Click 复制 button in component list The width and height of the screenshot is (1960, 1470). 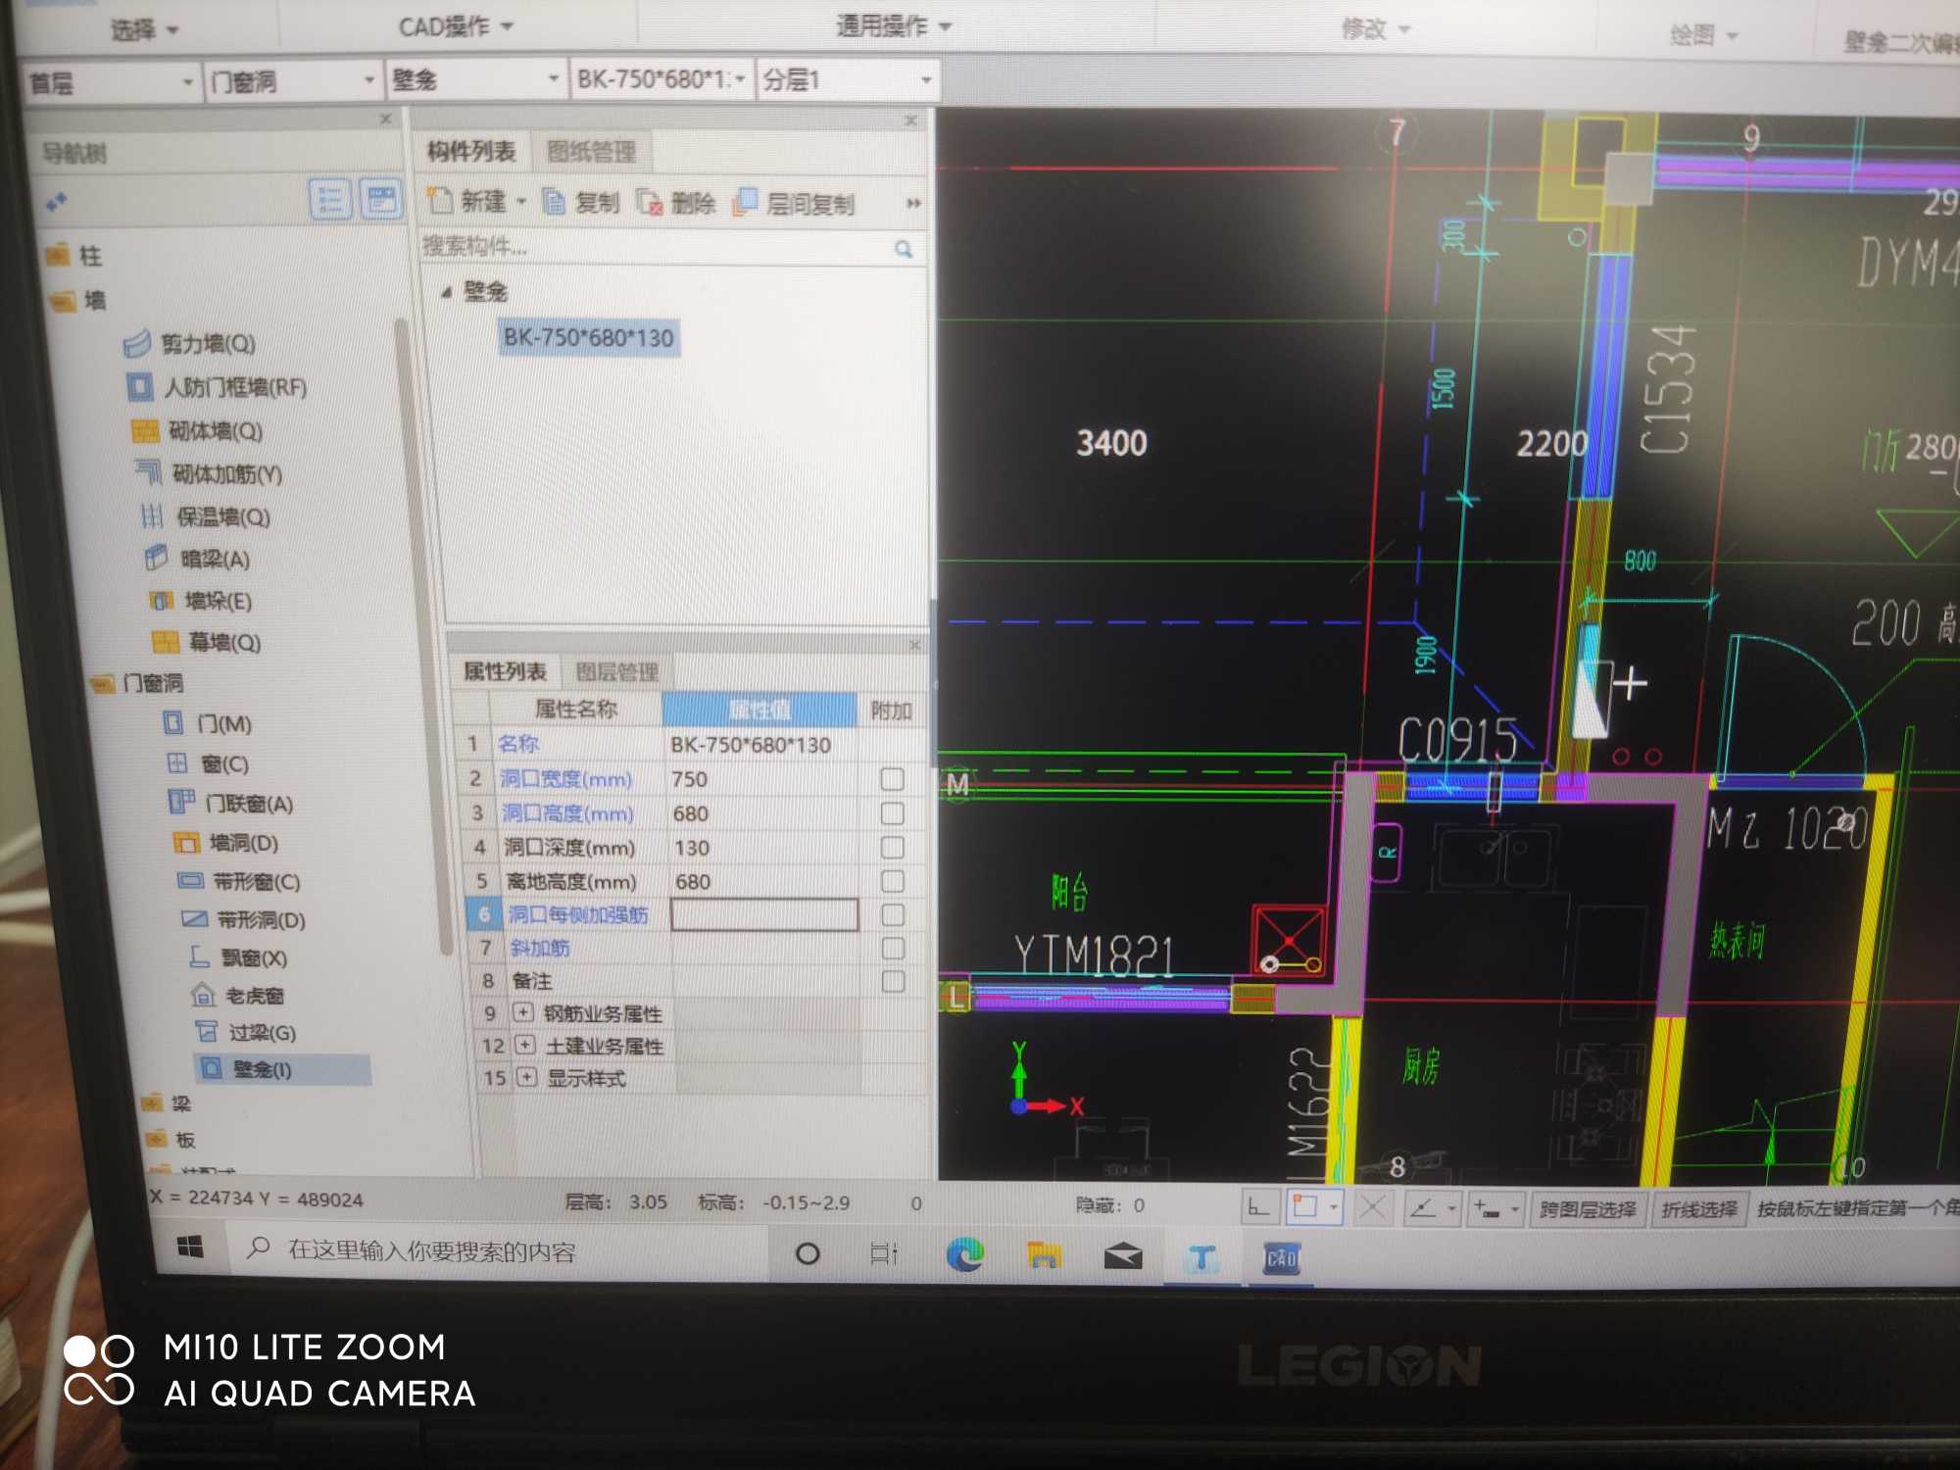581,203
